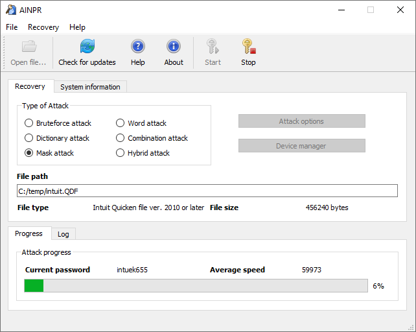The image size is (416, 332).
Task: Open the About info icon
Action: 174,46
